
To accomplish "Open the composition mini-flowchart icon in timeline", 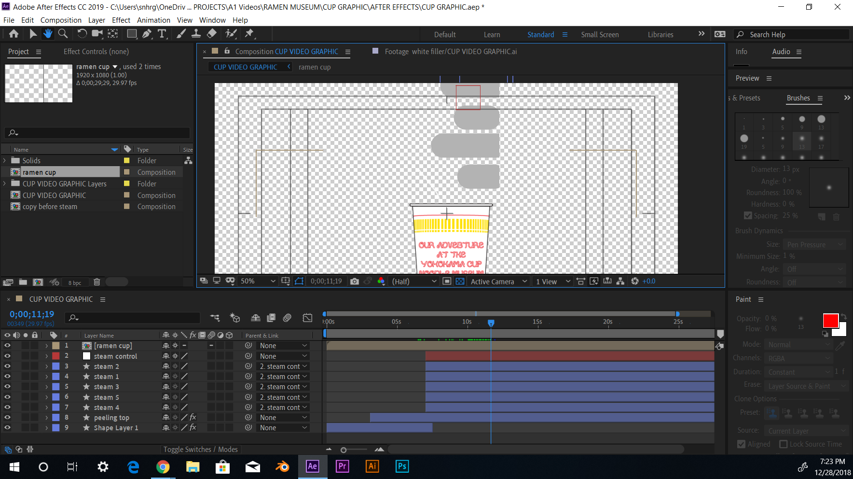I will [215, 318].
